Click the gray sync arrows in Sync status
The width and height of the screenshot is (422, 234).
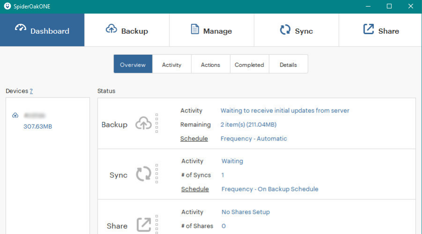(x=143, y=174)
